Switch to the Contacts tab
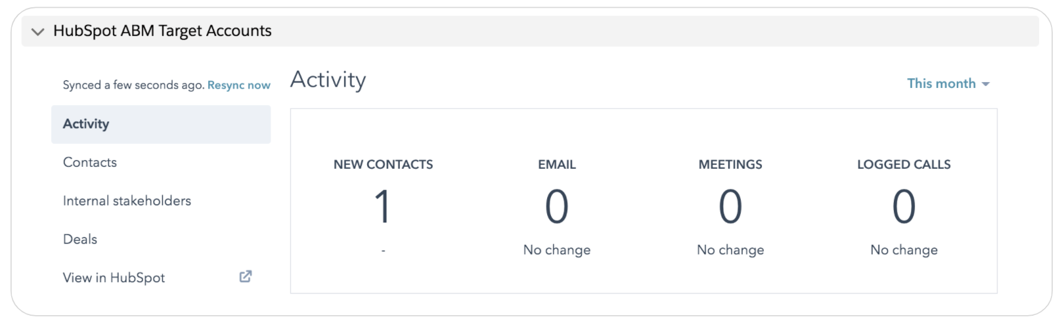This screenshot has width=1060, height=323. coord(90,163)
